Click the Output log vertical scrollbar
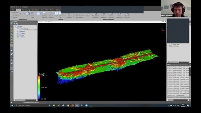The height and width of the screenshot is (113, 201). coord(190,83)
